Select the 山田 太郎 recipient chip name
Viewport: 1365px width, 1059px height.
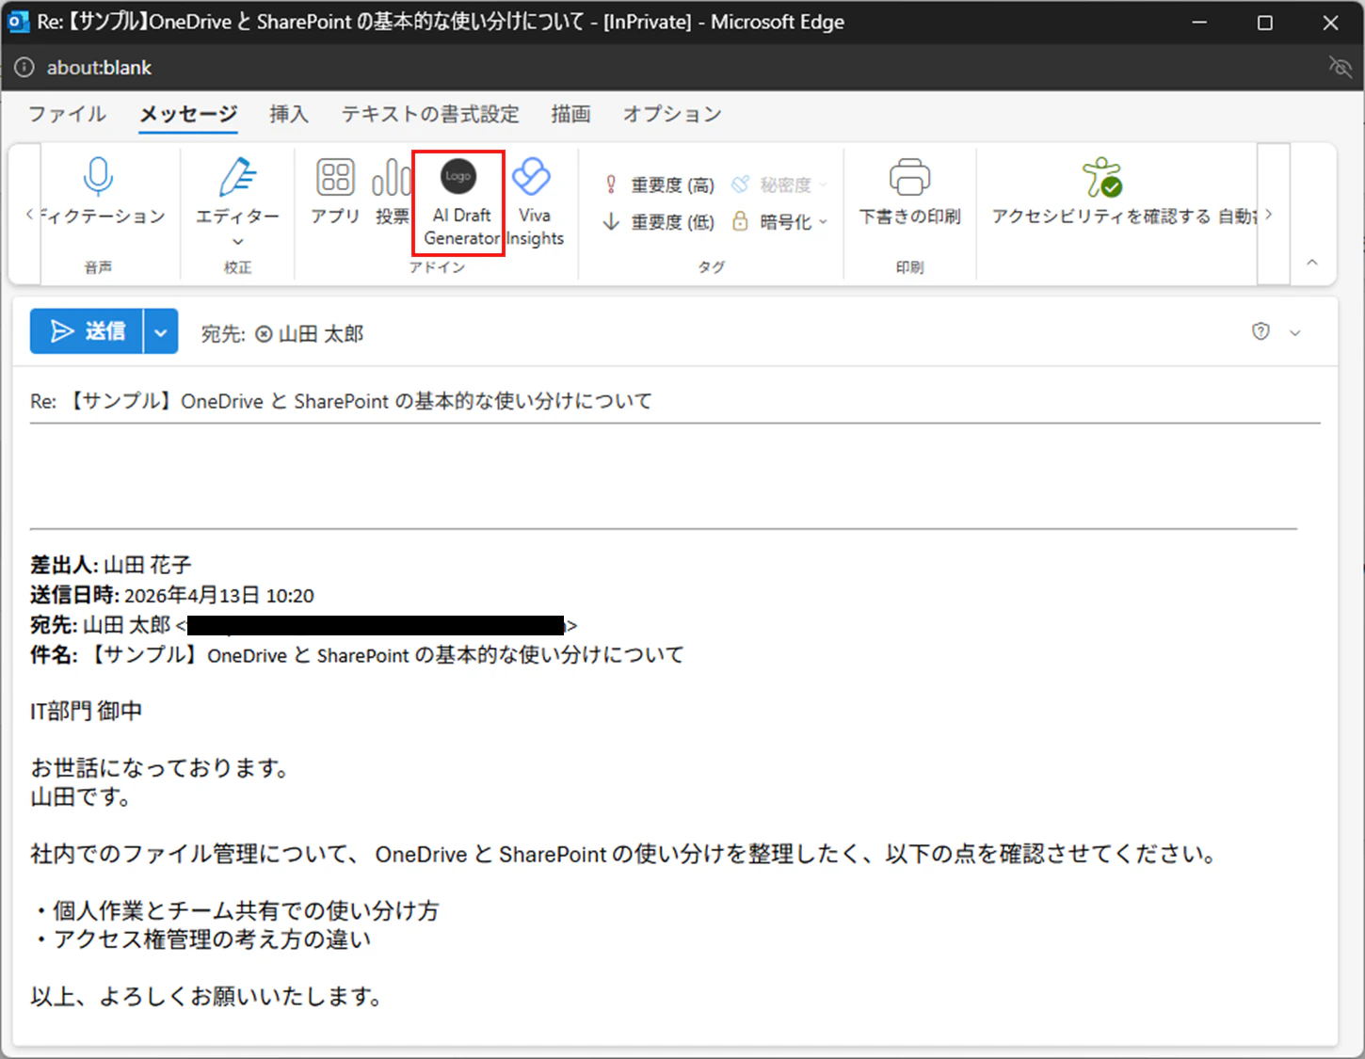point(321,334)
